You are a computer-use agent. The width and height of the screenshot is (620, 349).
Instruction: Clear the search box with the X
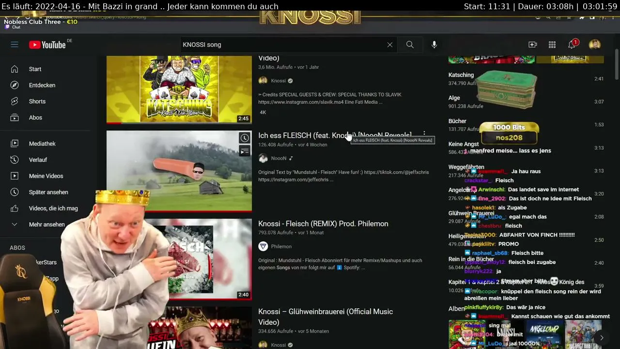tap(390, 45)
